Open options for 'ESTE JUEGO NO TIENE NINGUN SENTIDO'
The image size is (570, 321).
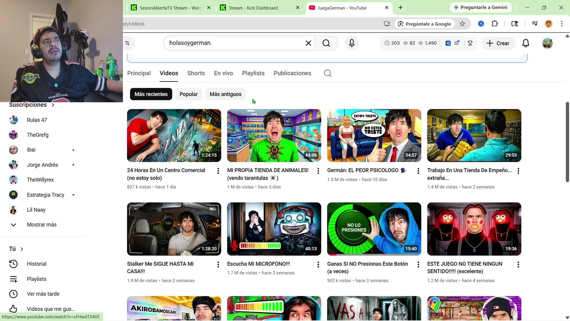(518, 264)
